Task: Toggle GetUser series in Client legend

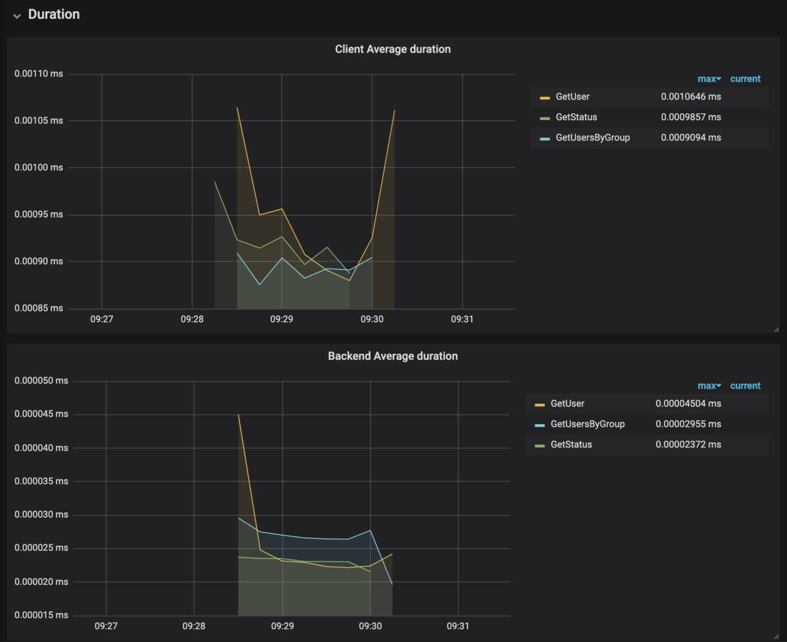Action: [573, 96]
